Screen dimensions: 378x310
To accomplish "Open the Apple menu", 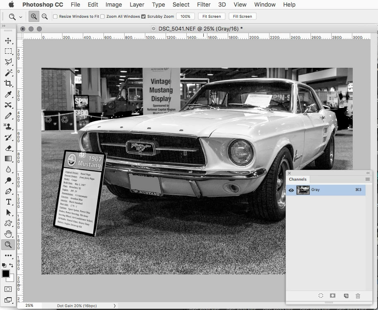I will point(11,4).
